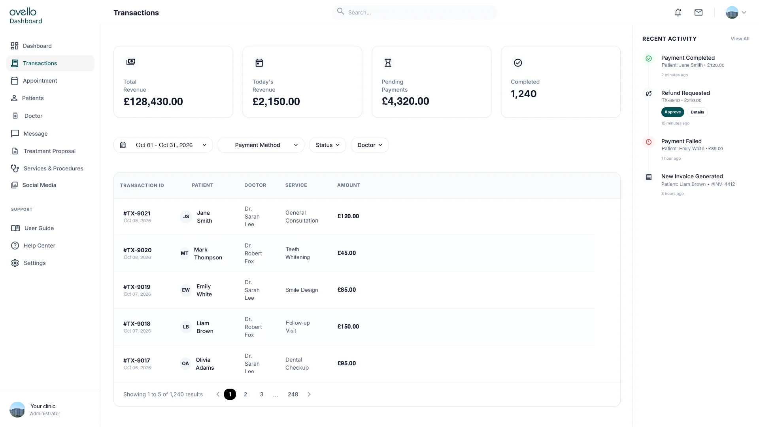Click the Help Center question mark icon

point(15,246)
